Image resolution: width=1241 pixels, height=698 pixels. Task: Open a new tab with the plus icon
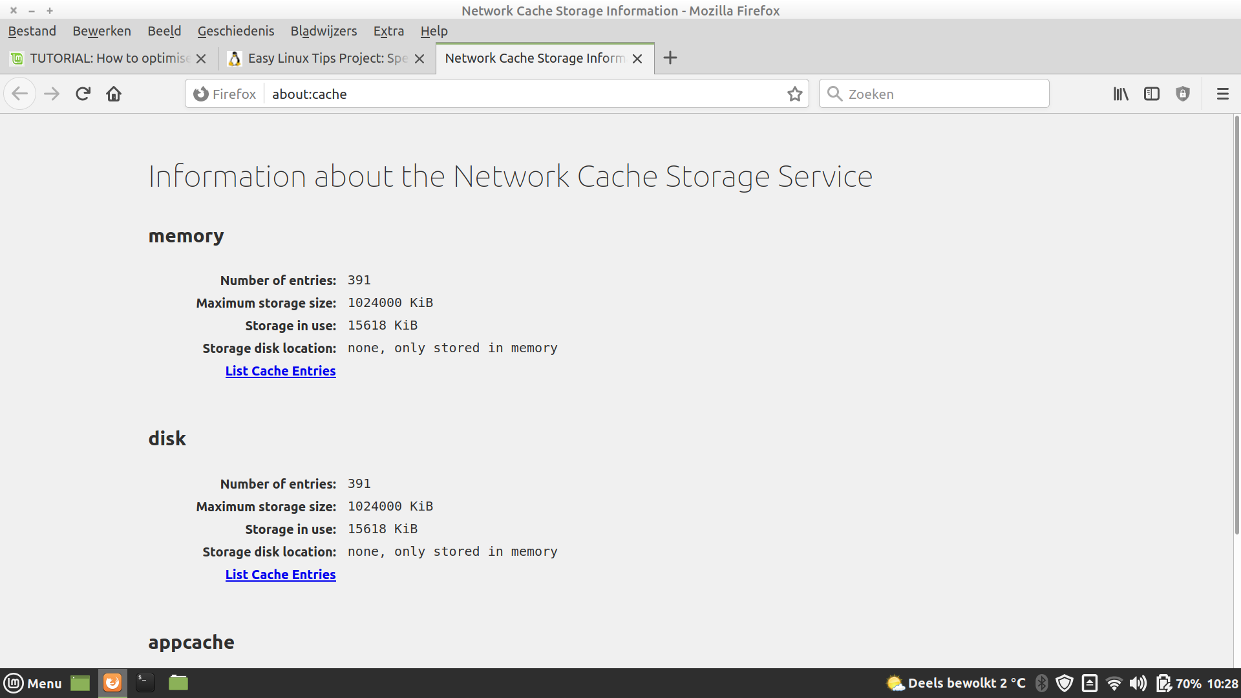670,58
